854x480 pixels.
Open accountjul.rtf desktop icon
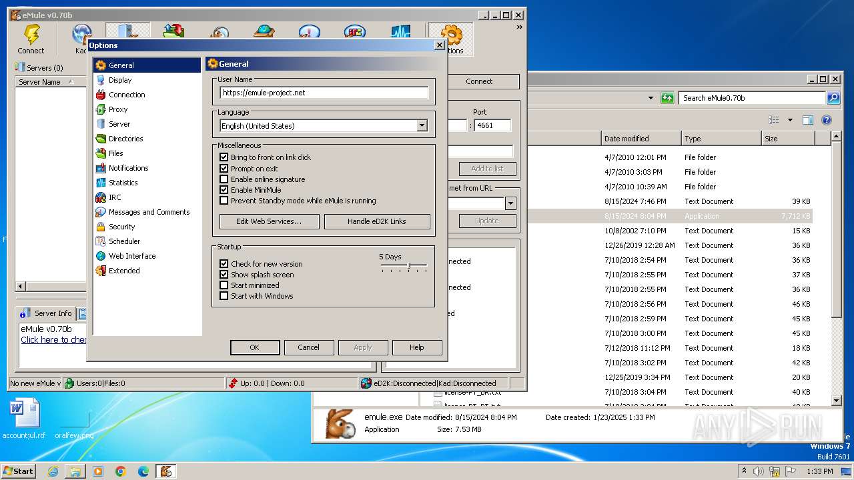[24, 419]
